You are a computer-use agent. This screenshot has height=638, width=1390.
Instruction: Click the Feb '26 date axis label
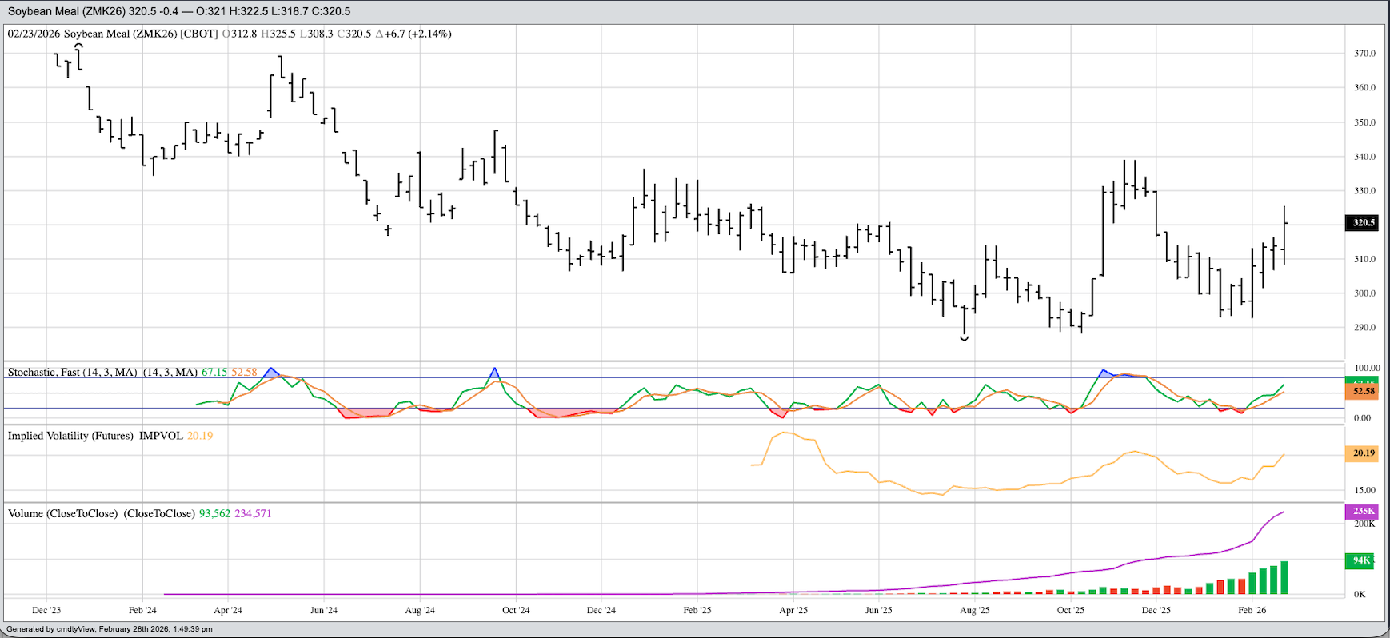click(1252, 610)
